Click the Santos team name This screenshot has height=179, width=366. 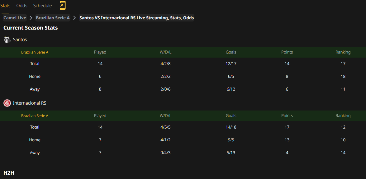coord(20,40)
